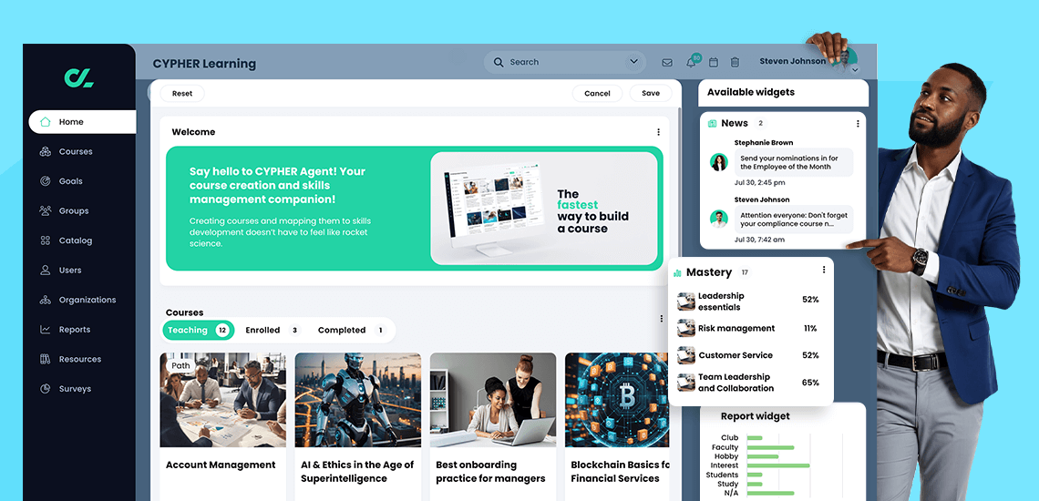Expand the search bar dropdown arrow
Image resolution: width=1039 pixels, height=501 pixels.
pos(633,62)
